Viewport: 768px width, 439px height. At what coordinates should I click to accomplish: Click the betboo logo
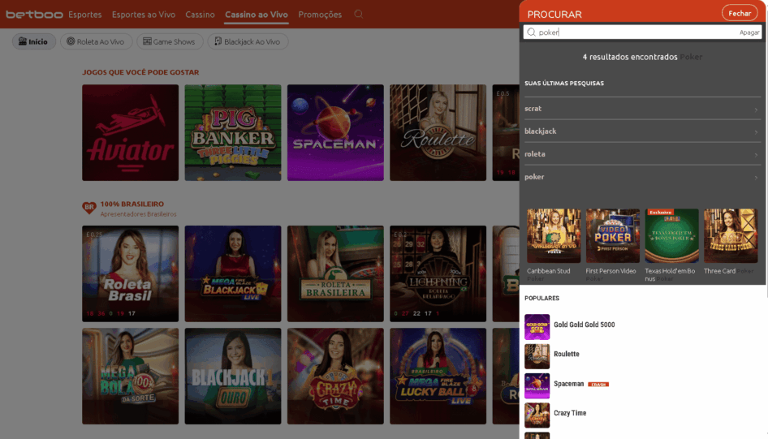(34, 14)
